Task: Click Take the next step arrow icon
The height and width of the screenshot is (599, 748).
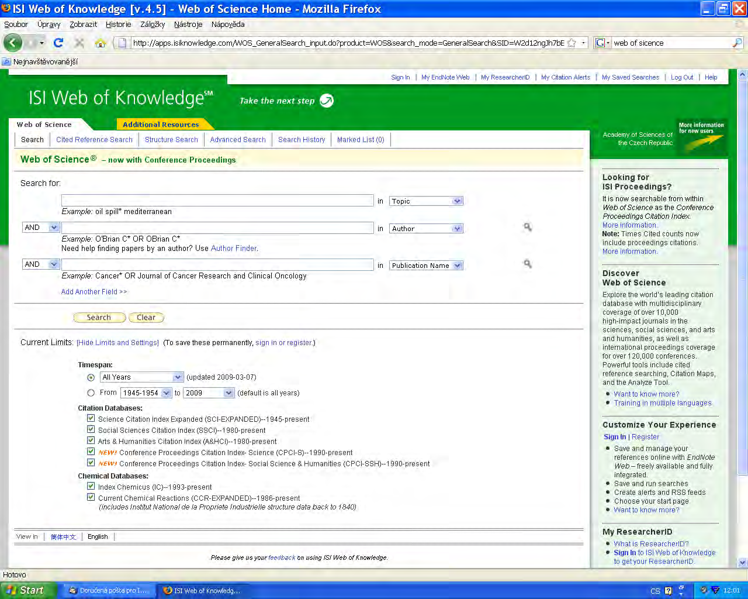Action: pyautogui.click(x=327, y=101)
